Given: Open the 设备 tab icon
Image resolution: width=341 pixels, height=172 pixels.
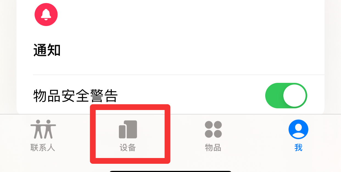Looking at the screenshot, I should (x=128, y=129).
